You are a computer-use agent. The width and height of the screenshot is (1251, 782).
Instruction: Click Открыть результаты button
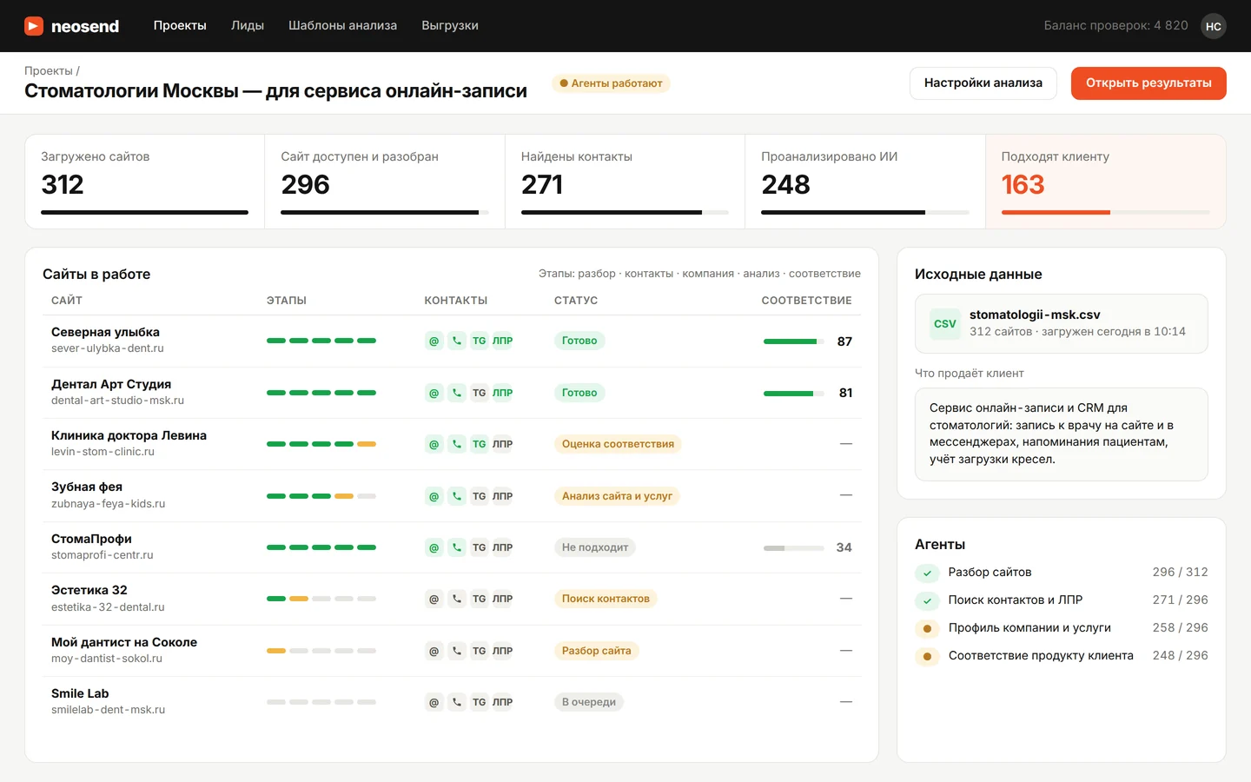tap(1148, 83)
